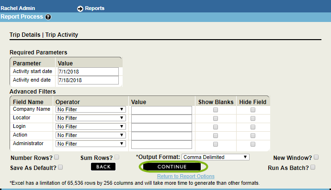Open the Report Process help icon
331x190 pixels.
48,17
